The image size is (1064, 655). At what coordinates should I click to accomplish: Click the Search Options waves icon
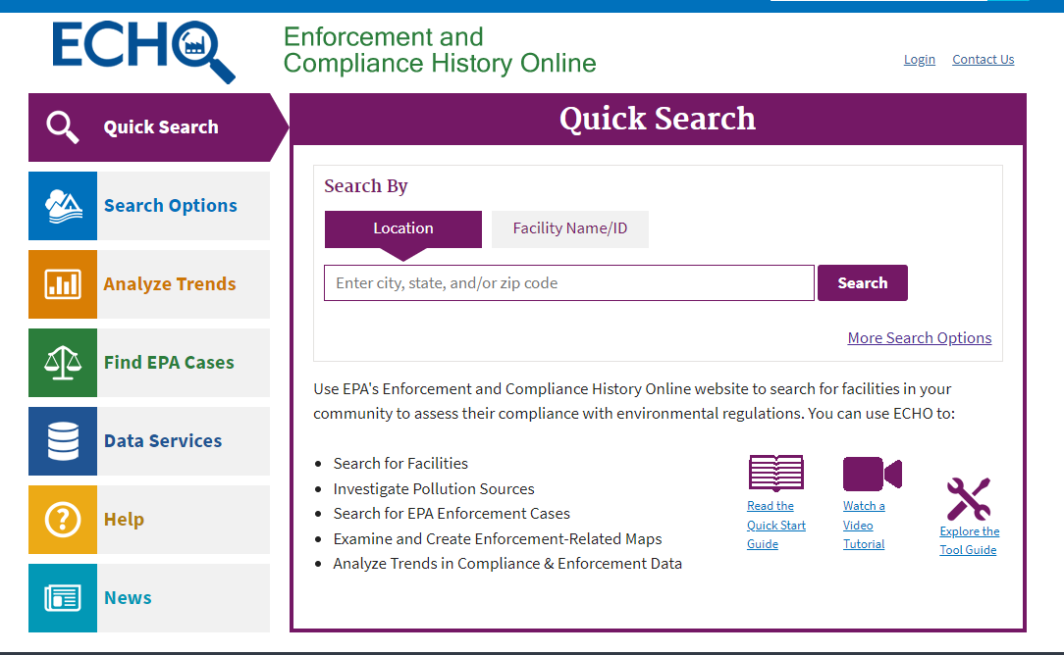[62, 205]
